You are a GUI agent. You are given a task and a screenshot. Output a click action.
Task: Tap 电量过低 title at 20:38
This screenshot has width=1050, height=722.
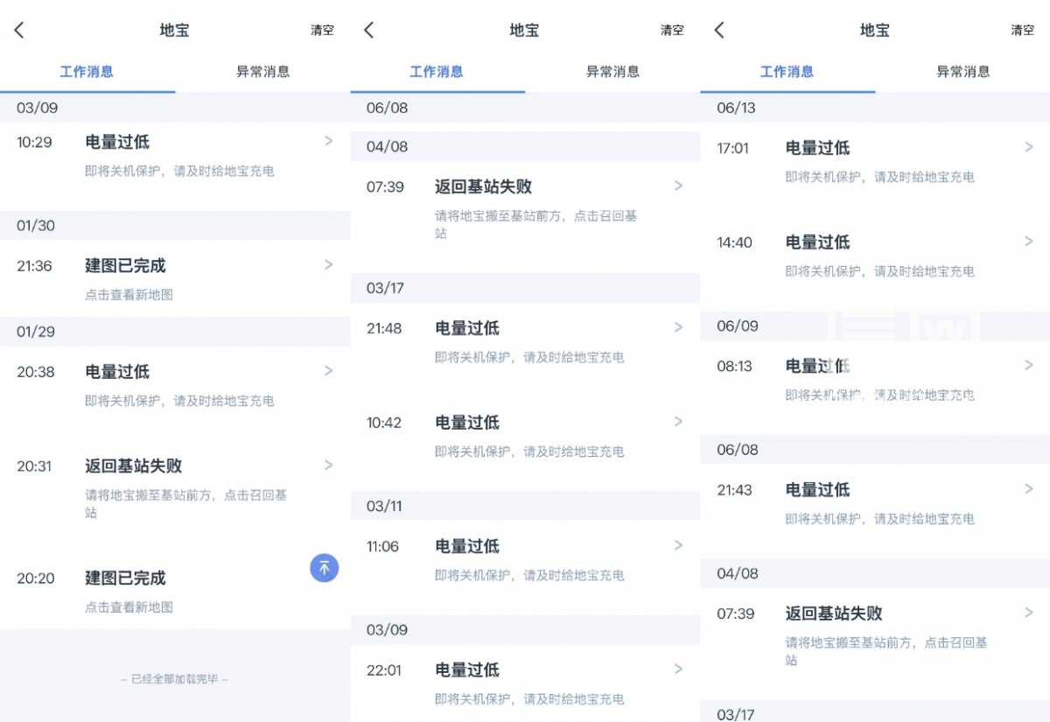click(x=117, y=372)
